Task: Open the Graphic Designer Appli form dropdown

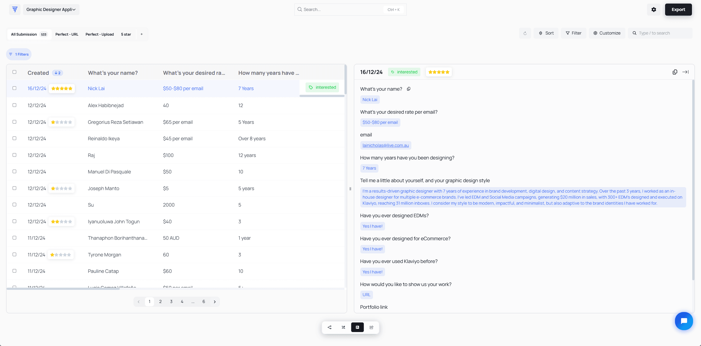Action: pyautogui.click(x=51, y=10)
